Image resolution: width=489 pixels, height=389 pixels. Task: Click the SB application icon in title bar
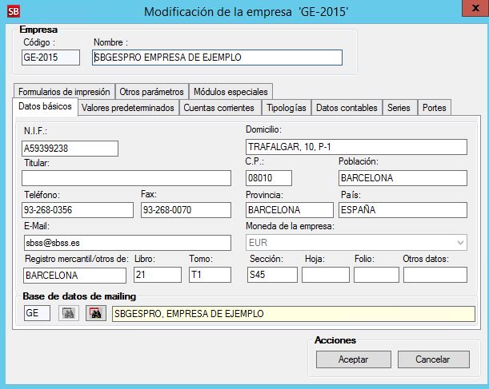pyautogui.click(x=12, y=11)
